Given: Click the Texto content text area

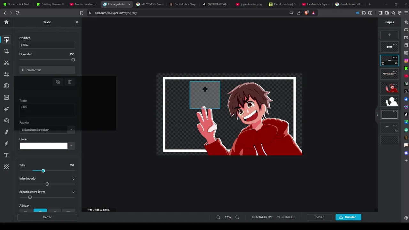Looking at the screenshot, I should tap(47, 111).
